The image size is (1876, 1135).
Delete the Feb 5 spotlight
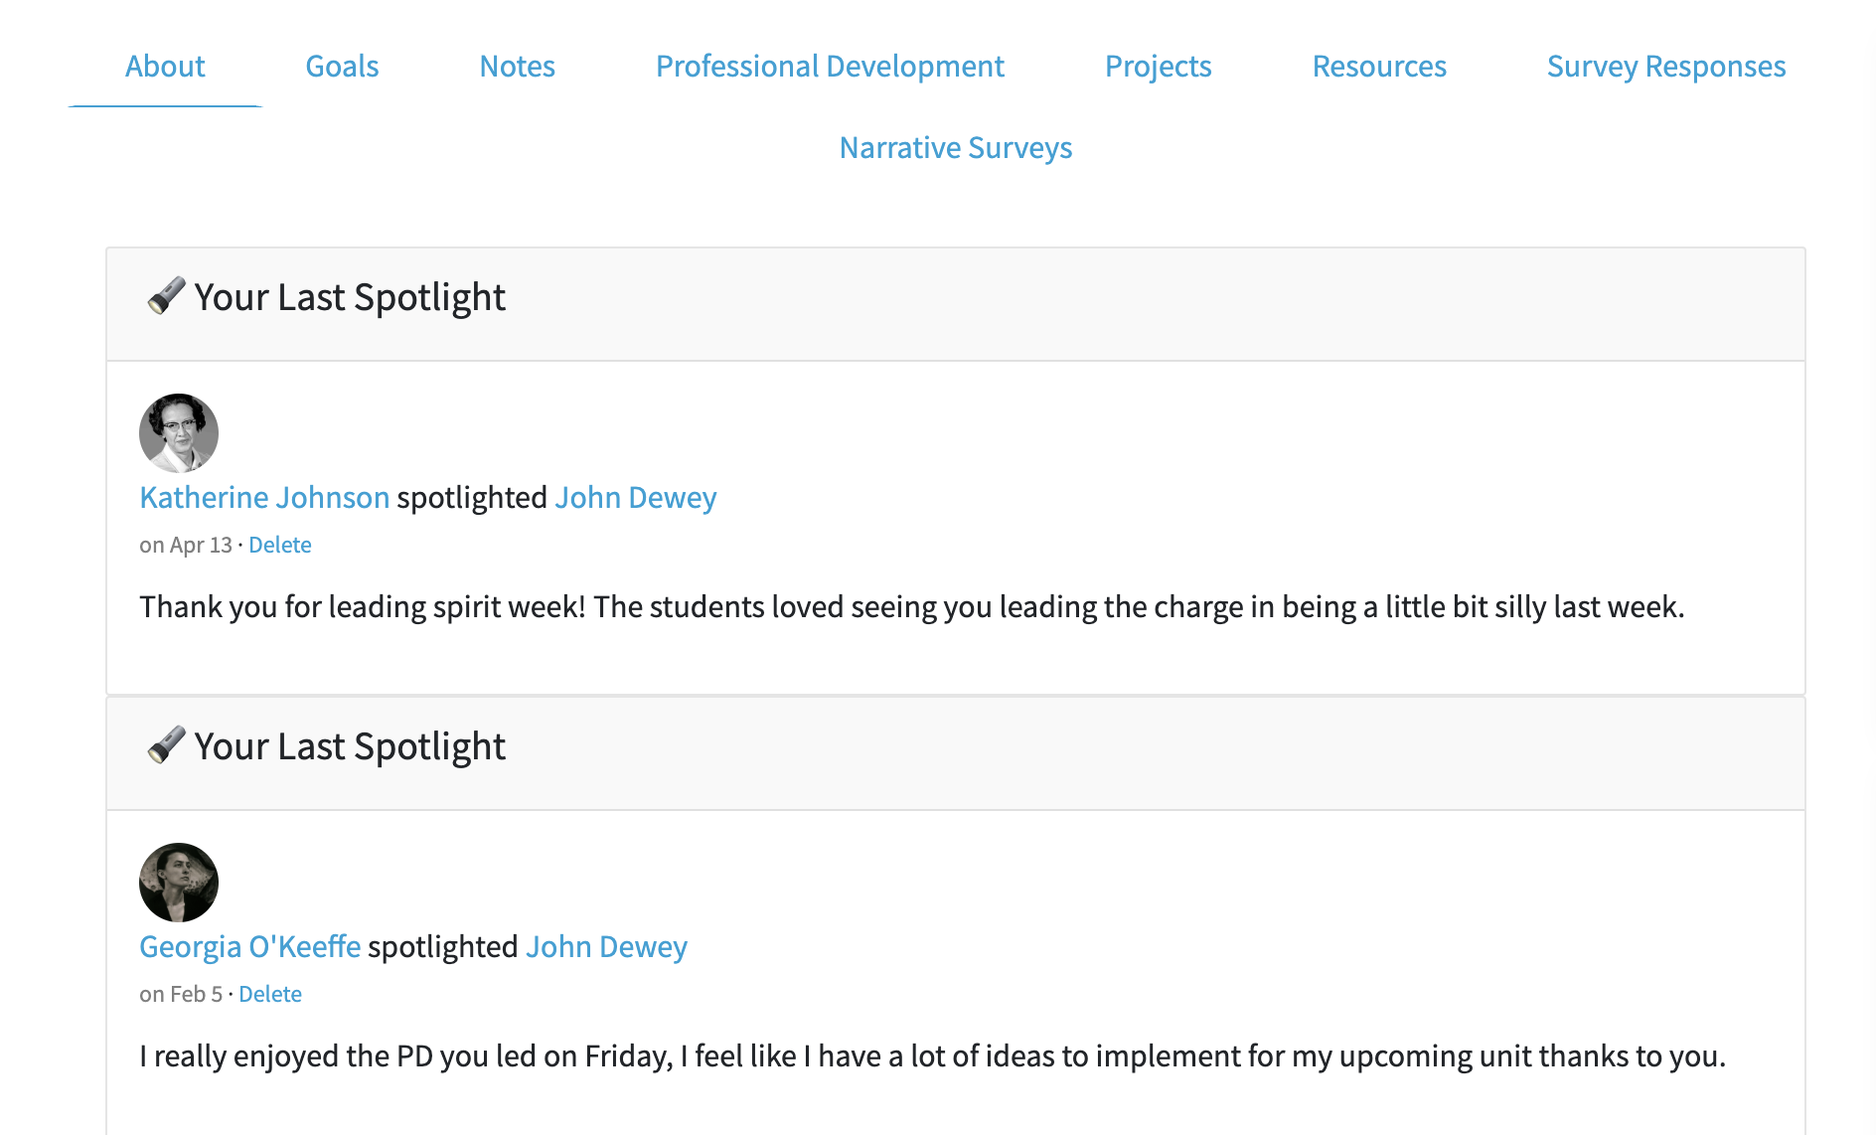coord(270,994)
